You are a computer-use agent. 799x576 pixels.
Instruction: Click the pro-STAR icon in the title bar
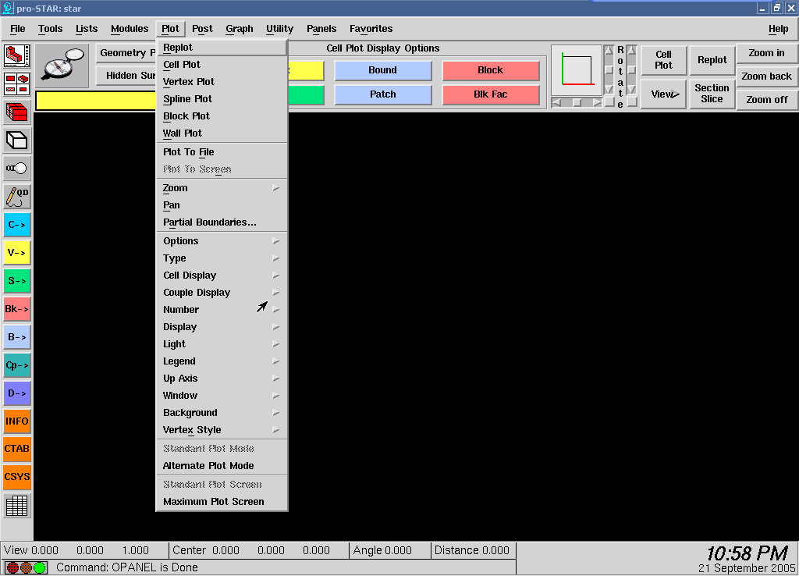click(8, 8)
